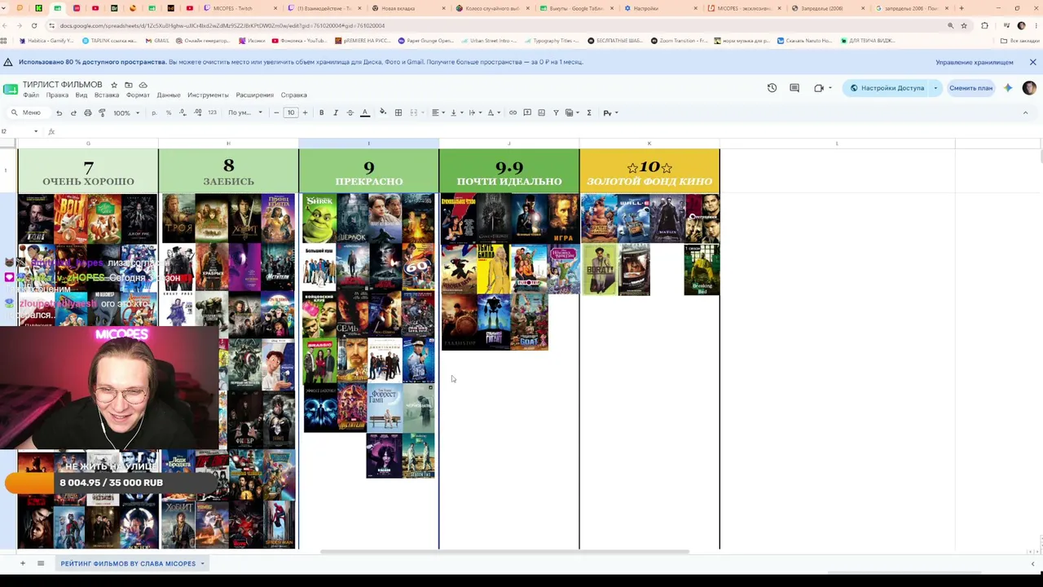
Task: Star the ТИРЛИСТ ФИЛЬМОВ document
Action: (x=114, y=85)
